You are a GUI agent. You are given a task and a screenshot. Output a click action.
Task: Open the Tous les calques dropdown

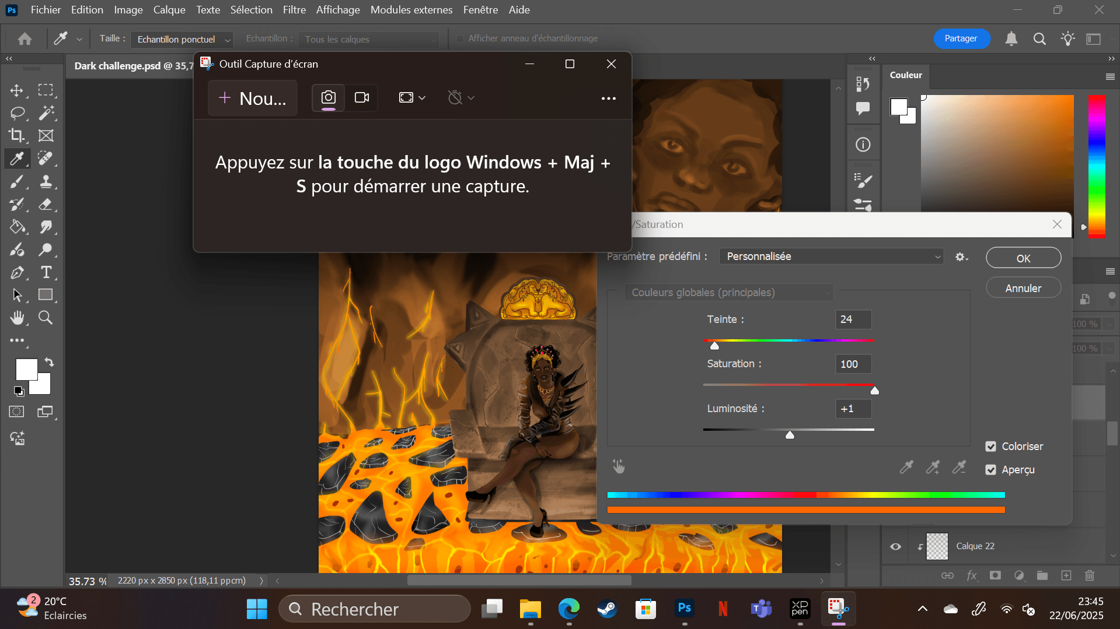[x=369, y=39]
